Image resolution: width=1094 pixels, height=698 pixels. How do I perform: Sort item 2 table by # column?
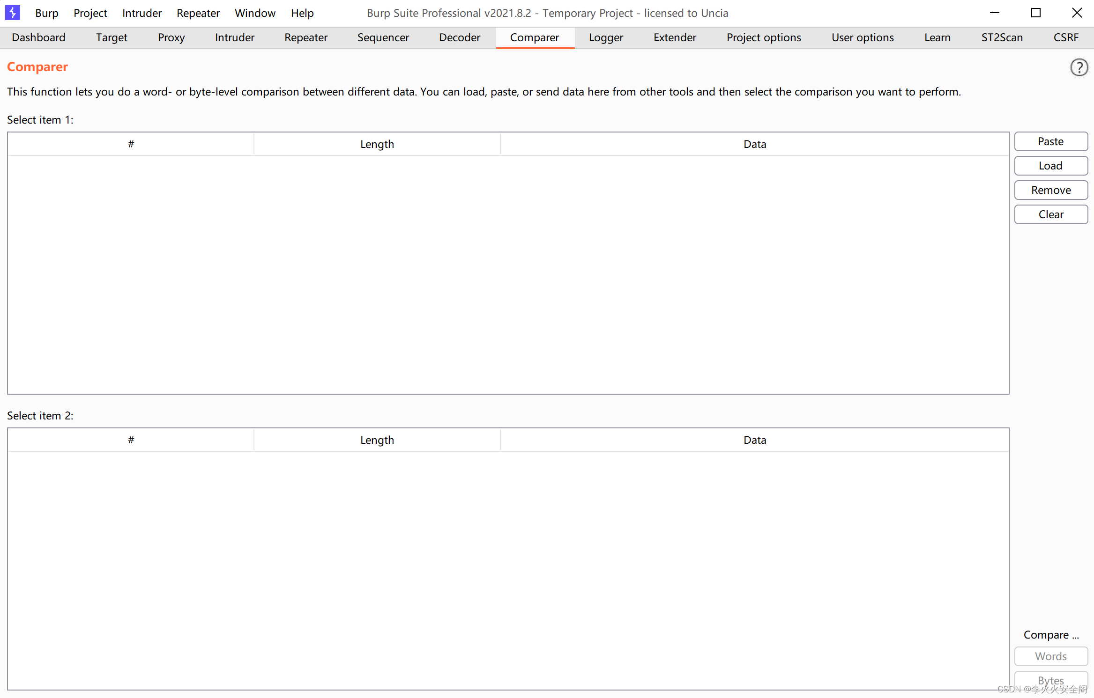coord(131,440)
